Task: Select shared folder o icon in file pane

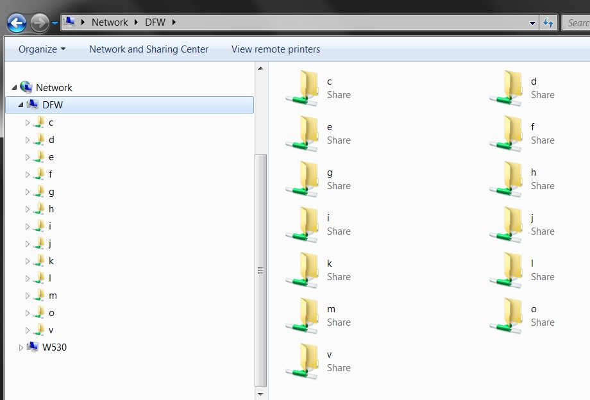Action: click(506, 315)
